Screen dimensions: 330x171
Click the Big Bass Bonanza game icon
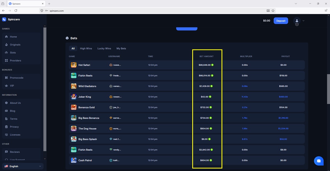73,118
